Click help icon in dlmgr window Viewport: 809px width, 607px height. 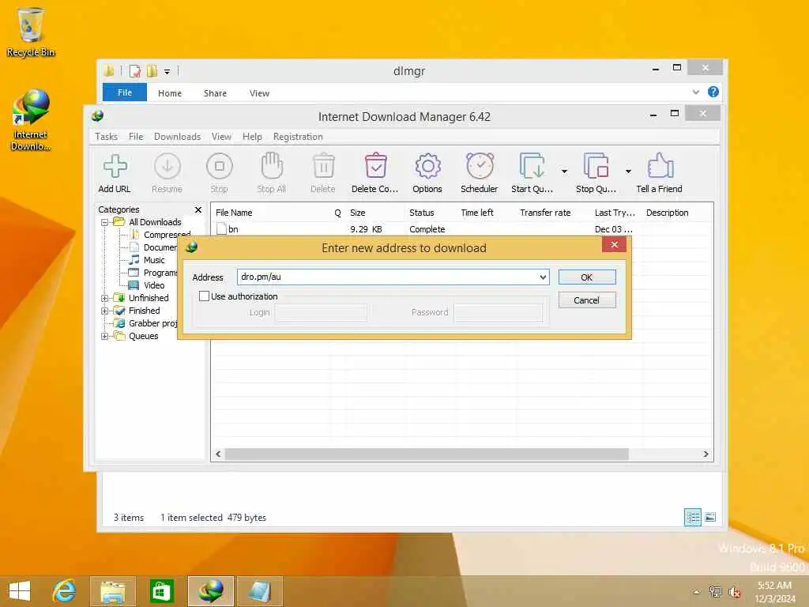coord(713,92)
